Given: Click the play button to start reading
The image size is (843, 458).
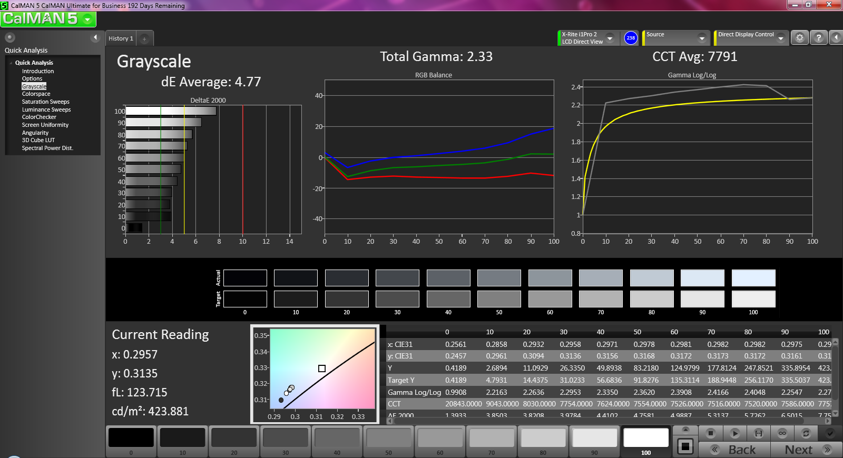Looking at the screenshot, I should click(x=734, y=433).
